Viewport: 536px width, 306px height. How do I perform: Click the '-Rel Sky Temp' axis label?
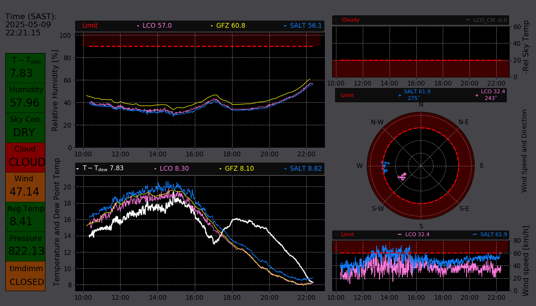click(x=526, y=47)
